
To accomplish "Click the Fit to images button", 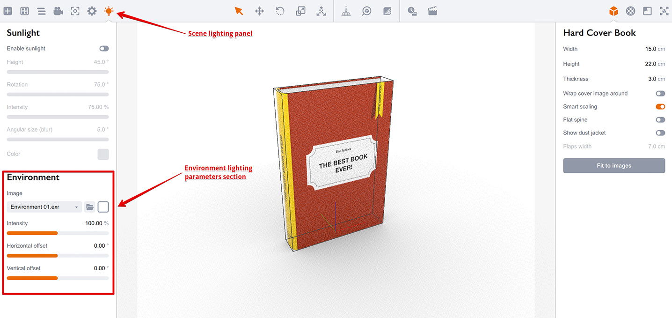I will (x=614, y=166).
